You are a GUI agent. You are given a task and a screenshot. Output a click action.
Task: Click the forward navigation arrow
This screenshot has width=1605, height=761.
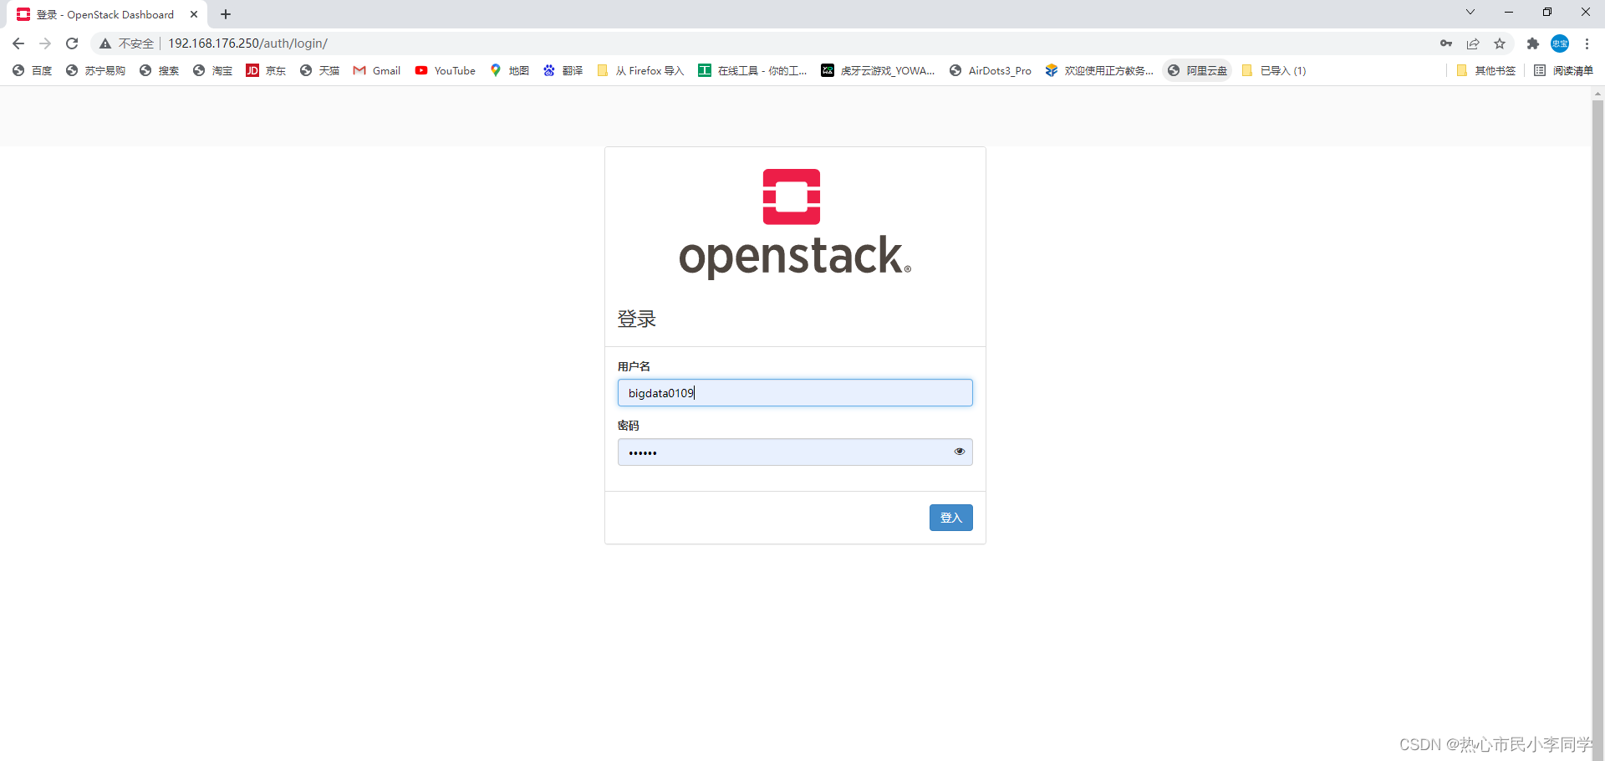45,43
